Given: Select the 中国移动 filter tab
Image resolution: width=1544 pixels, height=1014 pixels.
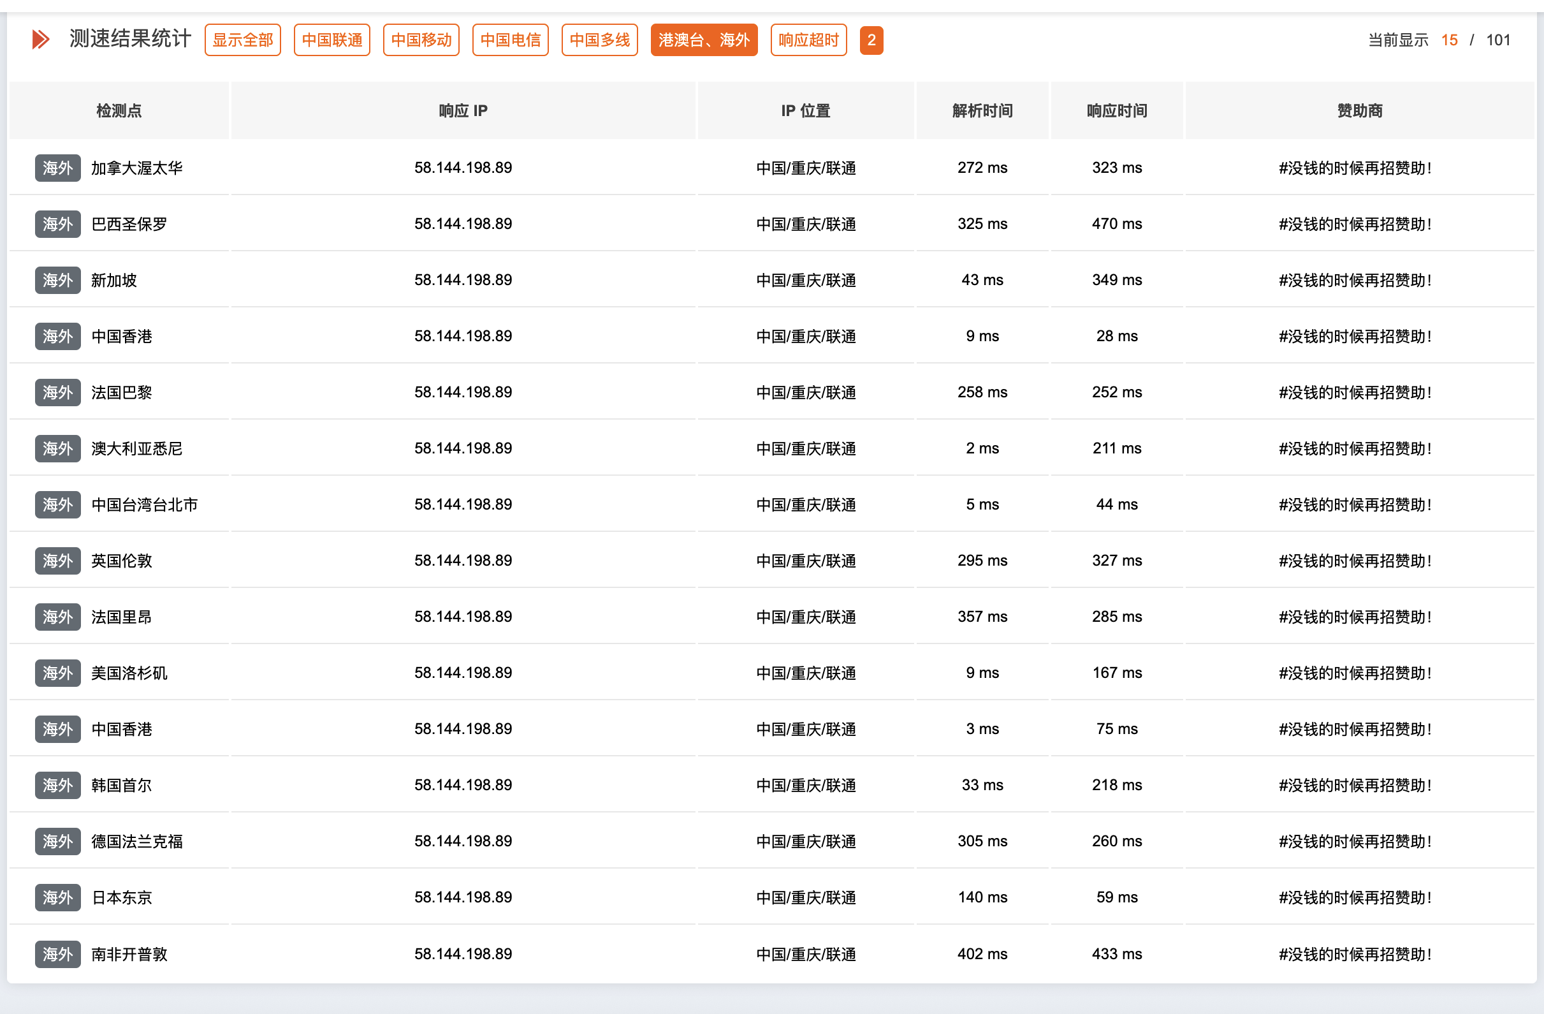Looking at the screenshot, I should point(421,40).
